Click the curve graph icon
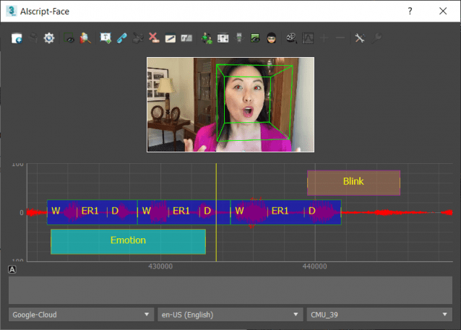 click(308, 38)
